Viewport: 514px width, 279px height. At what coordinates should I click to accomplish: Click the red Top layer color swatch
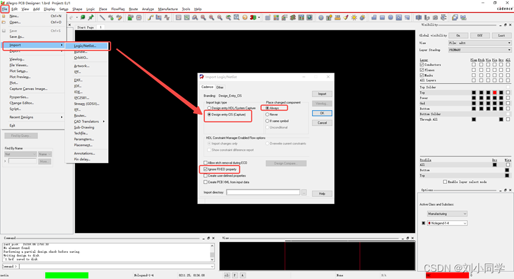[x=494, y=93]
